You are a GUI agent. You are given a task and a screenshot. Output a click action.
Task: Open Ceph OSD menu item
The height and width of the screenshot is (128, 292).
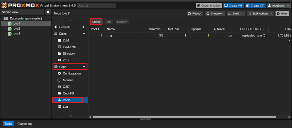pyautogui.click(x=66, y=87)
